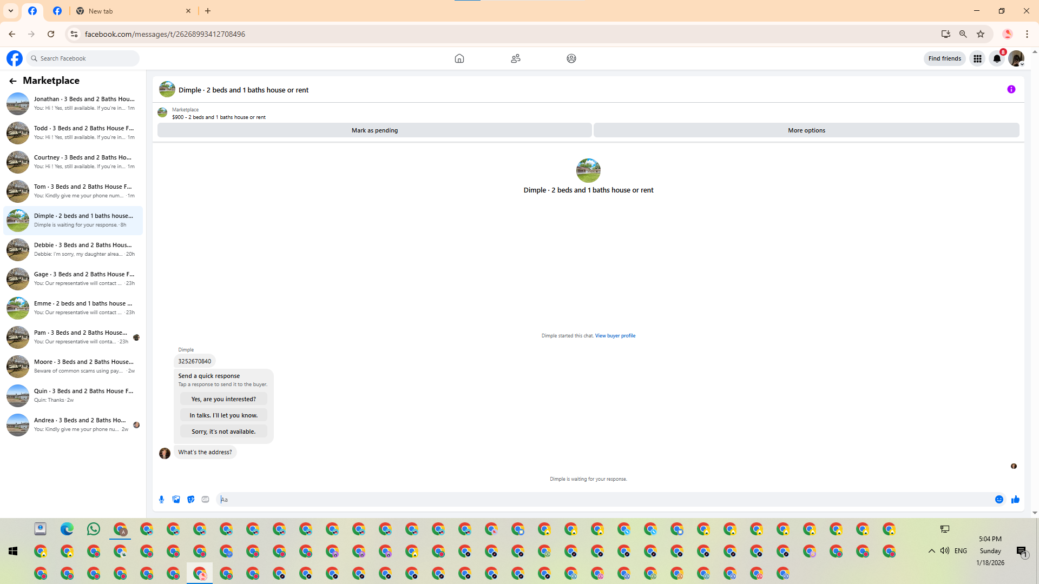Open the GIF picker icon
The image size is (1039, 584).
coord(205,500)
